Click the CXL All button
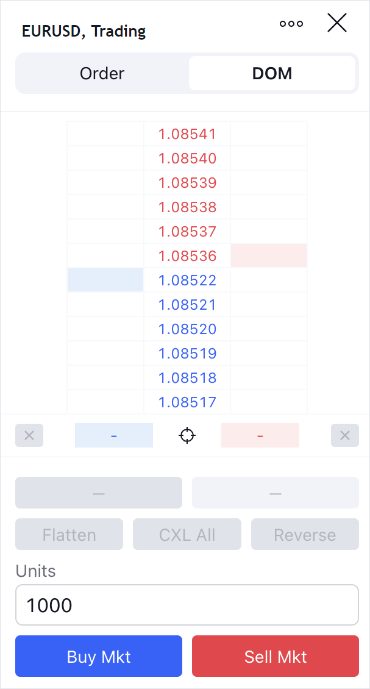This screenshot has width=370, height=689. [187, 535]
